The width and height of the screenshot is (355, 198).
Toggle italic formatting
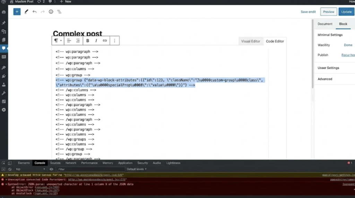pos(96,41)
